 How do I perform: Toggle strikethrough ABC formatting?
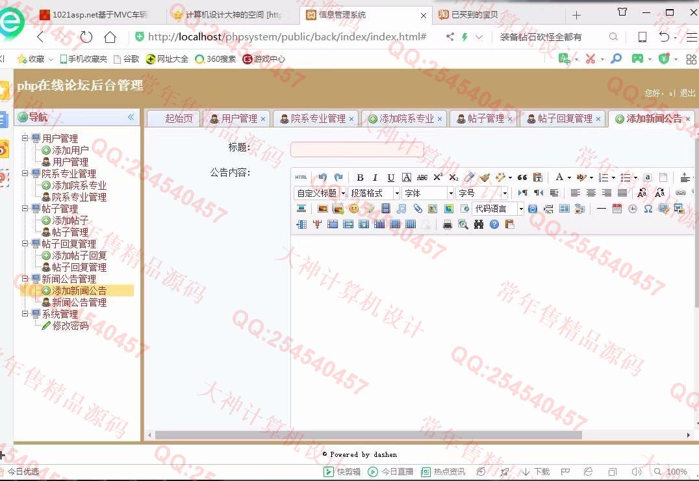[422, 177]
